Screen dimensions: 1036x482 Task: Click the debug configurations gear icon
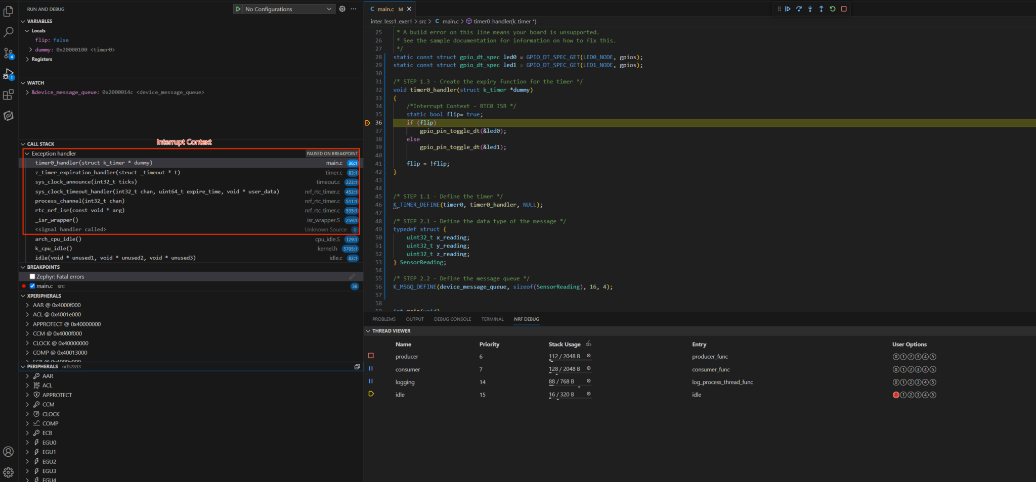(x=342, y=9)
